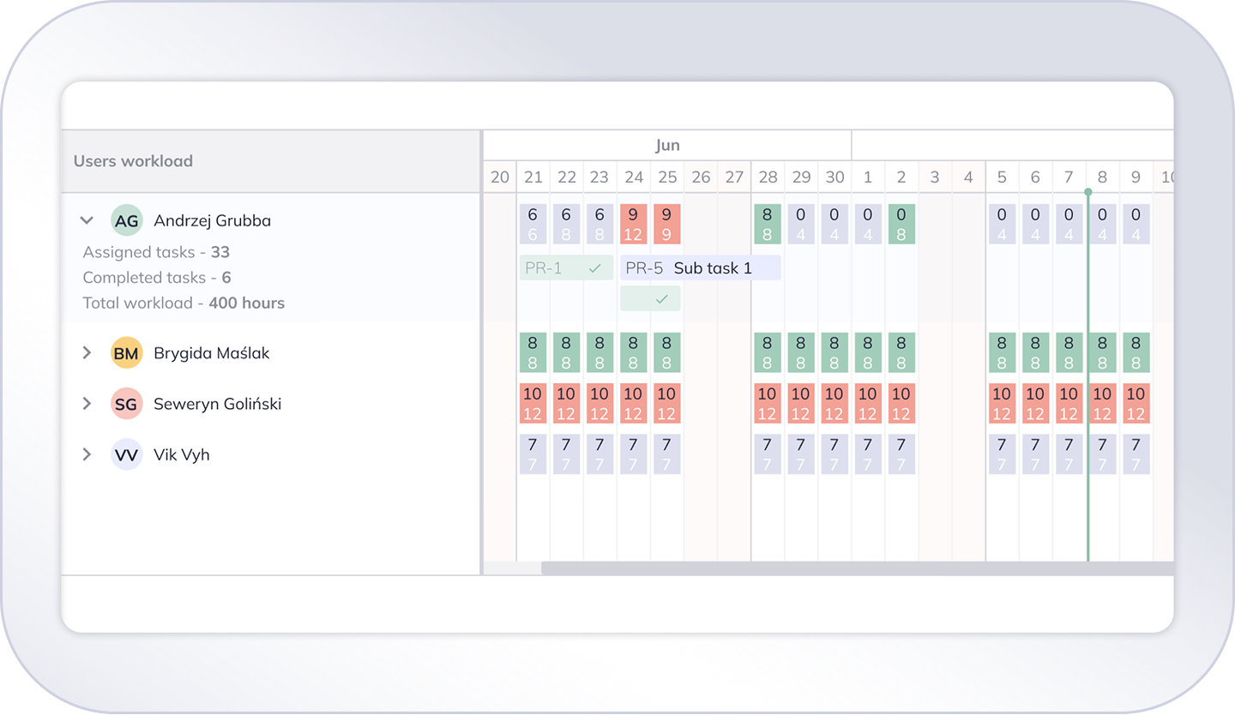Screen dimensions: 1235x715
Task: Select the Users workload column header
Action: (x=133, y=161)
